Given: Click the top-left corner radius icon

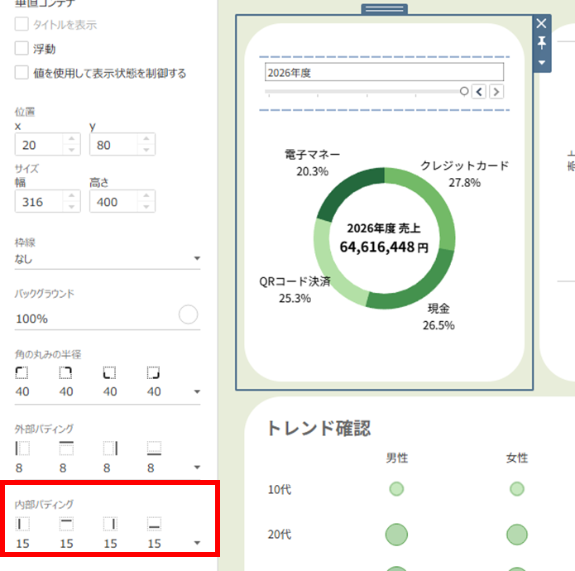Looking at the screenshot, I should (x=22, y=373).
